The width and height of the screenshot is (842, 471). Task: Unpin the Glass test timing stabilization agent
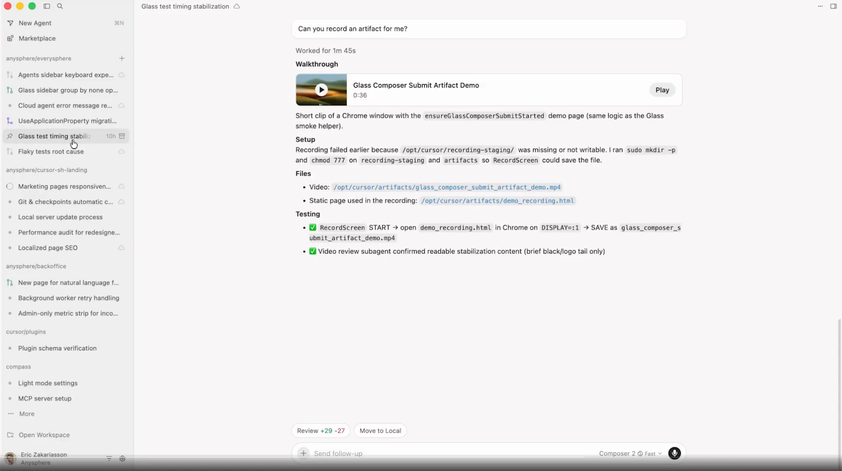click(9, 136)
